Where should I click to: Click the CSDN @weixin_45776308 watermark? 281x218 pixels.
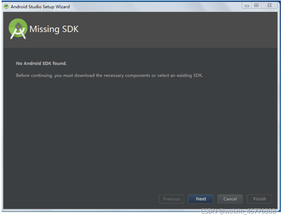(x=238, y=211)
